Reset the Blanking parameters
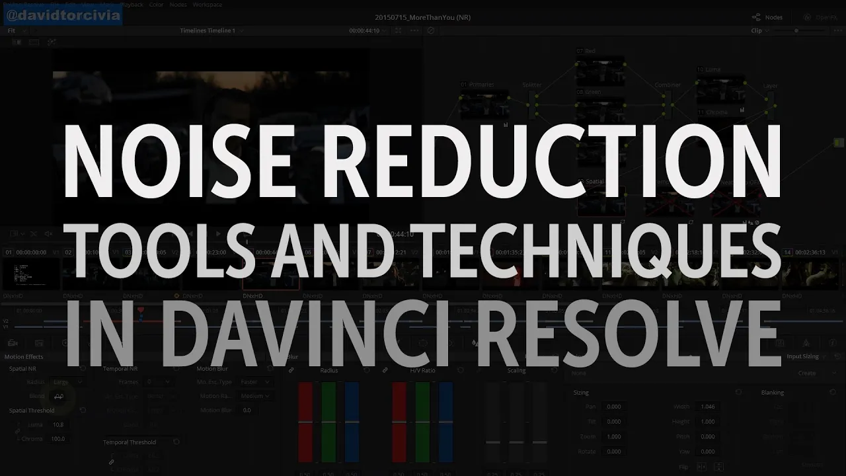 click(832, 392)
